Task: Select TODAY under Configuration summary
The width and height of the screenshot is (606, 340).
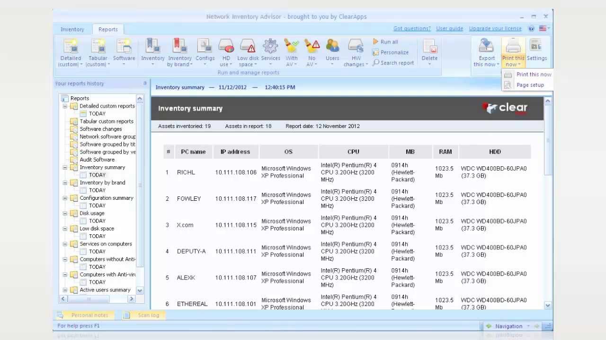Action: (x=97, y=206)
